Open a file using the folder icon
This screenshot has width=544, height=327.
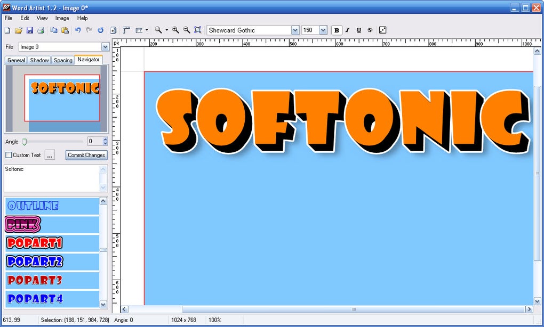18,30
